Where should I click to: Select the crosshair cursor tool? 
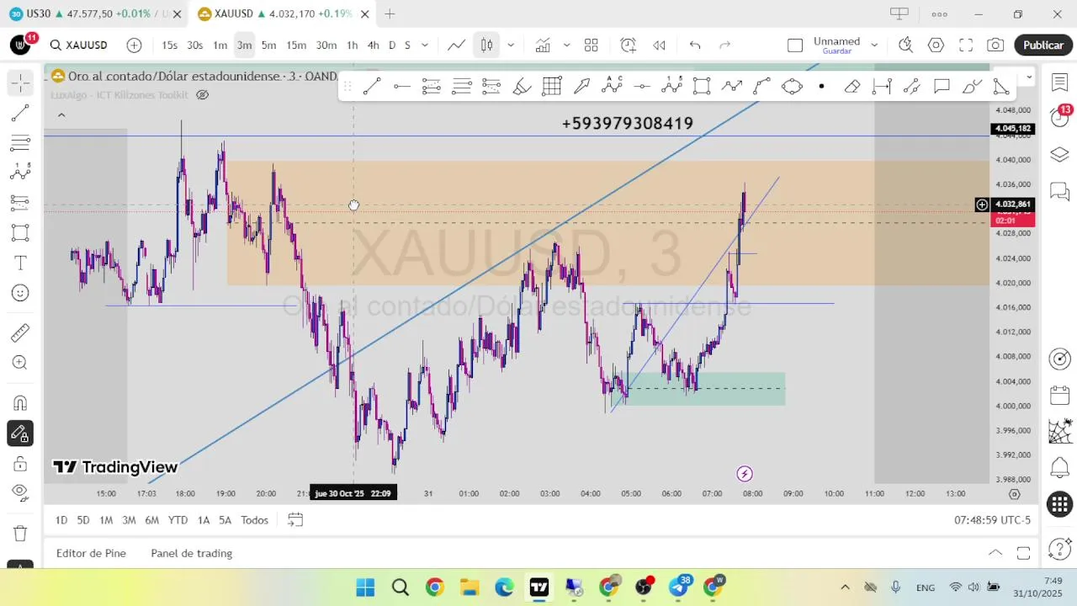[20, 82]
